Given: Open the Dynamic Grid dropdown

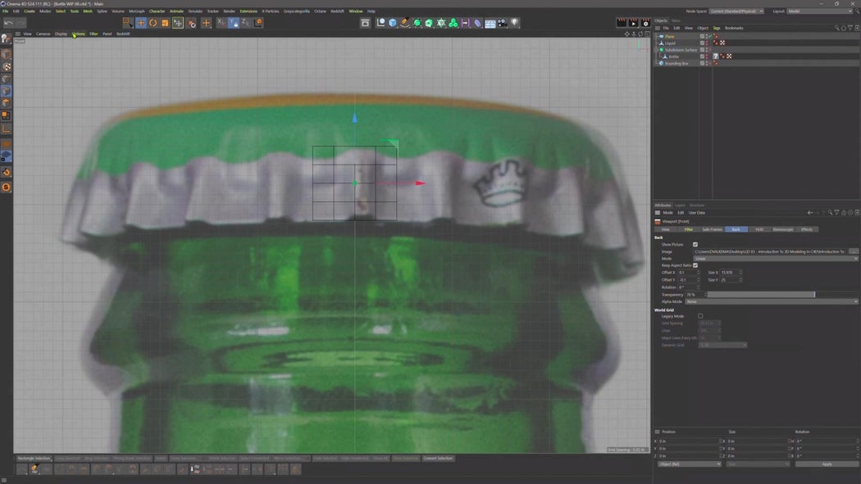Looking at the screenshot, I should point(722,346).
